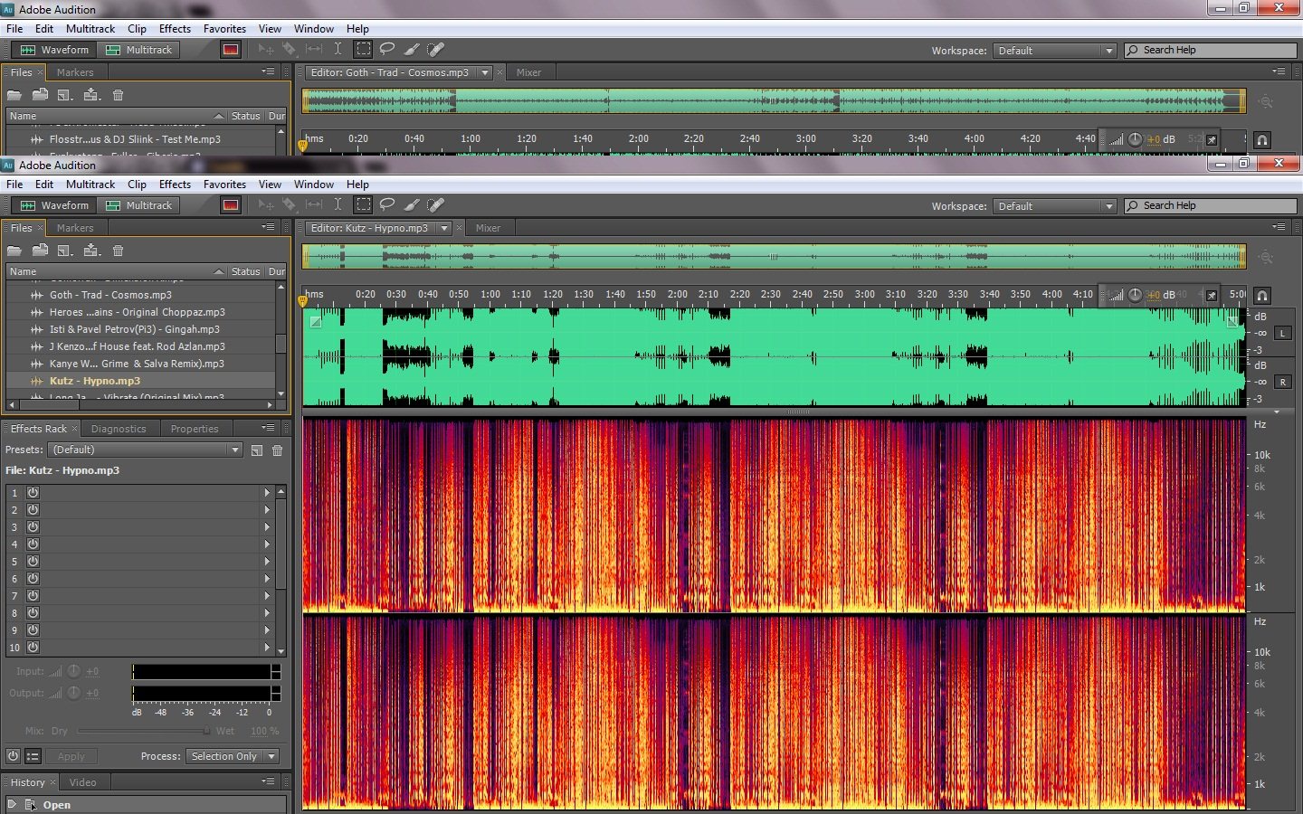Choose Paintbrush Selection tool in lower window
1303x814 pixels.
click(411, 205)
